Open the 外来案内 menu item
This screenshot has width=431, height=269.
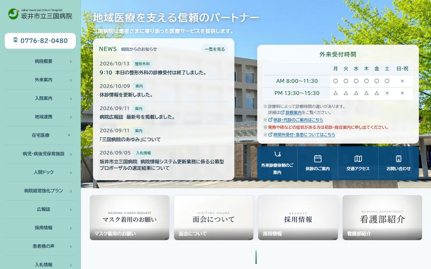[40, 80]
